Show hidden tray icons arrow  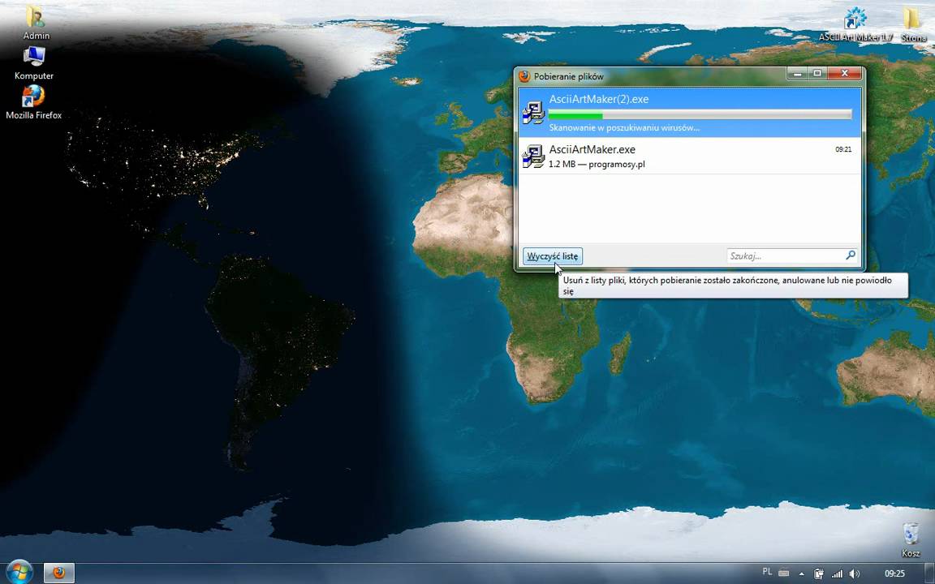pos(801,574)
